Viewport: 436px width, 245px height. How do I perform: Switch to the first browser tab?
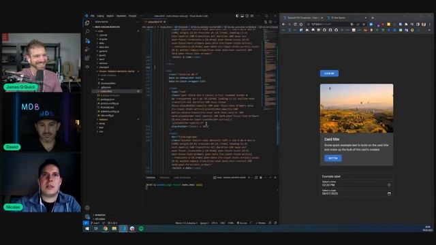302,18
